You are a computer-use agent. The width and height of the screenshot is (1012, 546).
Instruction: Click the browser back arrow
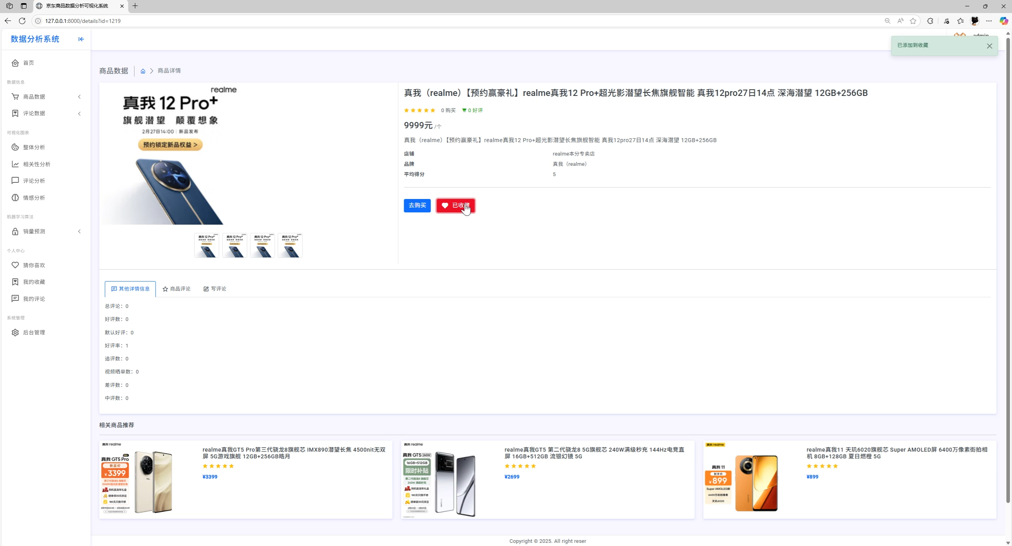click(x=8, y=21)
